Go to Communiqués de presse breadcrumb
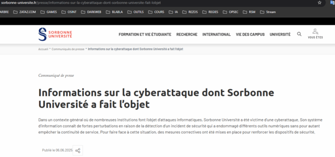This screenshot has height=157, width=335. pyautogui.click(x=68, y=49)
